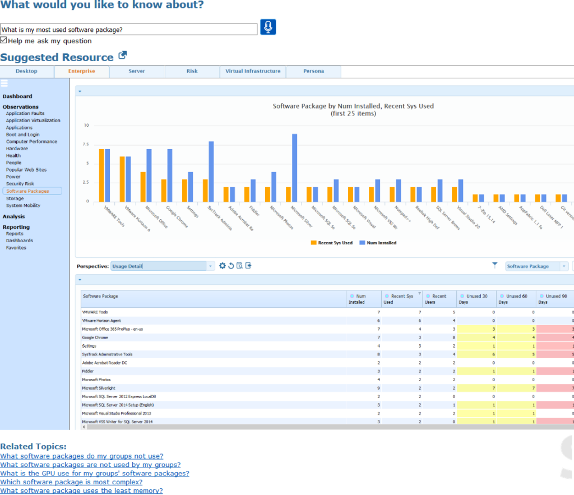The image size is (574, 495).
Task: Uncheck 'Help me ask my question'
Action: 3,40
